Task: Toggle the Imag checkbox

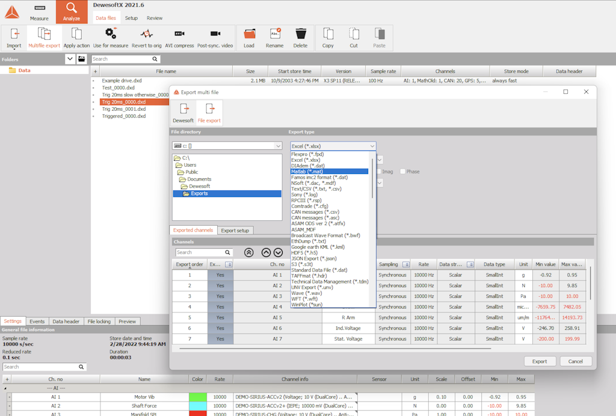Action: 379,172
